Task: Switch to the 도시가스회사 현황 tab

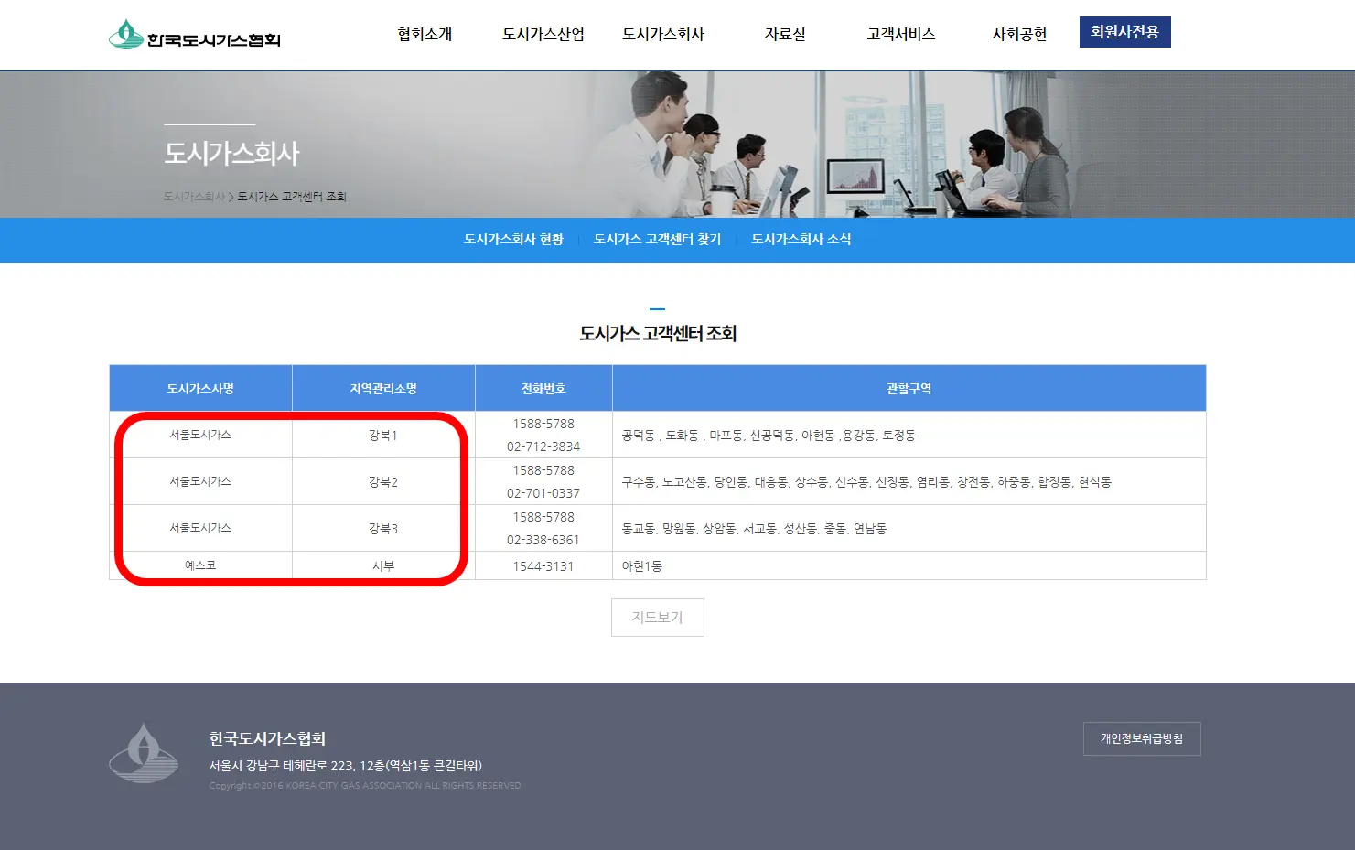Action: click(512, 239)
